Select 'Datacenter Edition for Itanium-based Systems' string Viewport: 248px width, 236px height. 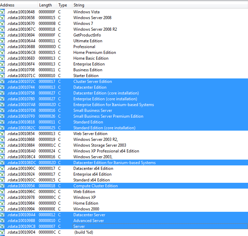(114, 162)
